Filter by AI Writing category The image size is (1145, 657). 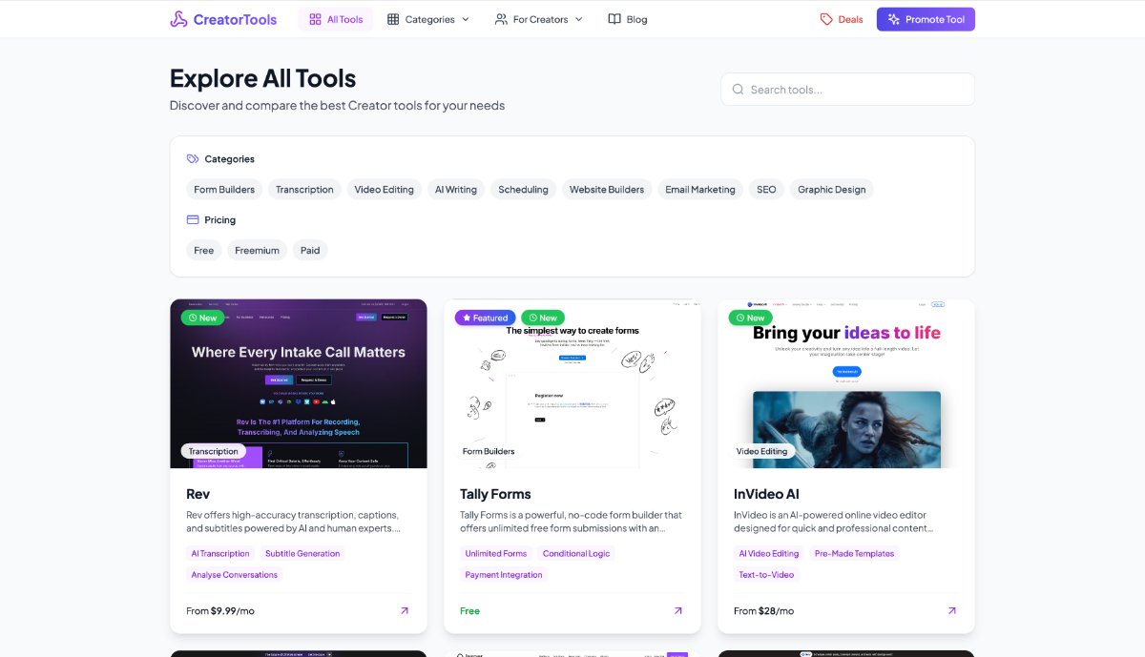[456, 190]
